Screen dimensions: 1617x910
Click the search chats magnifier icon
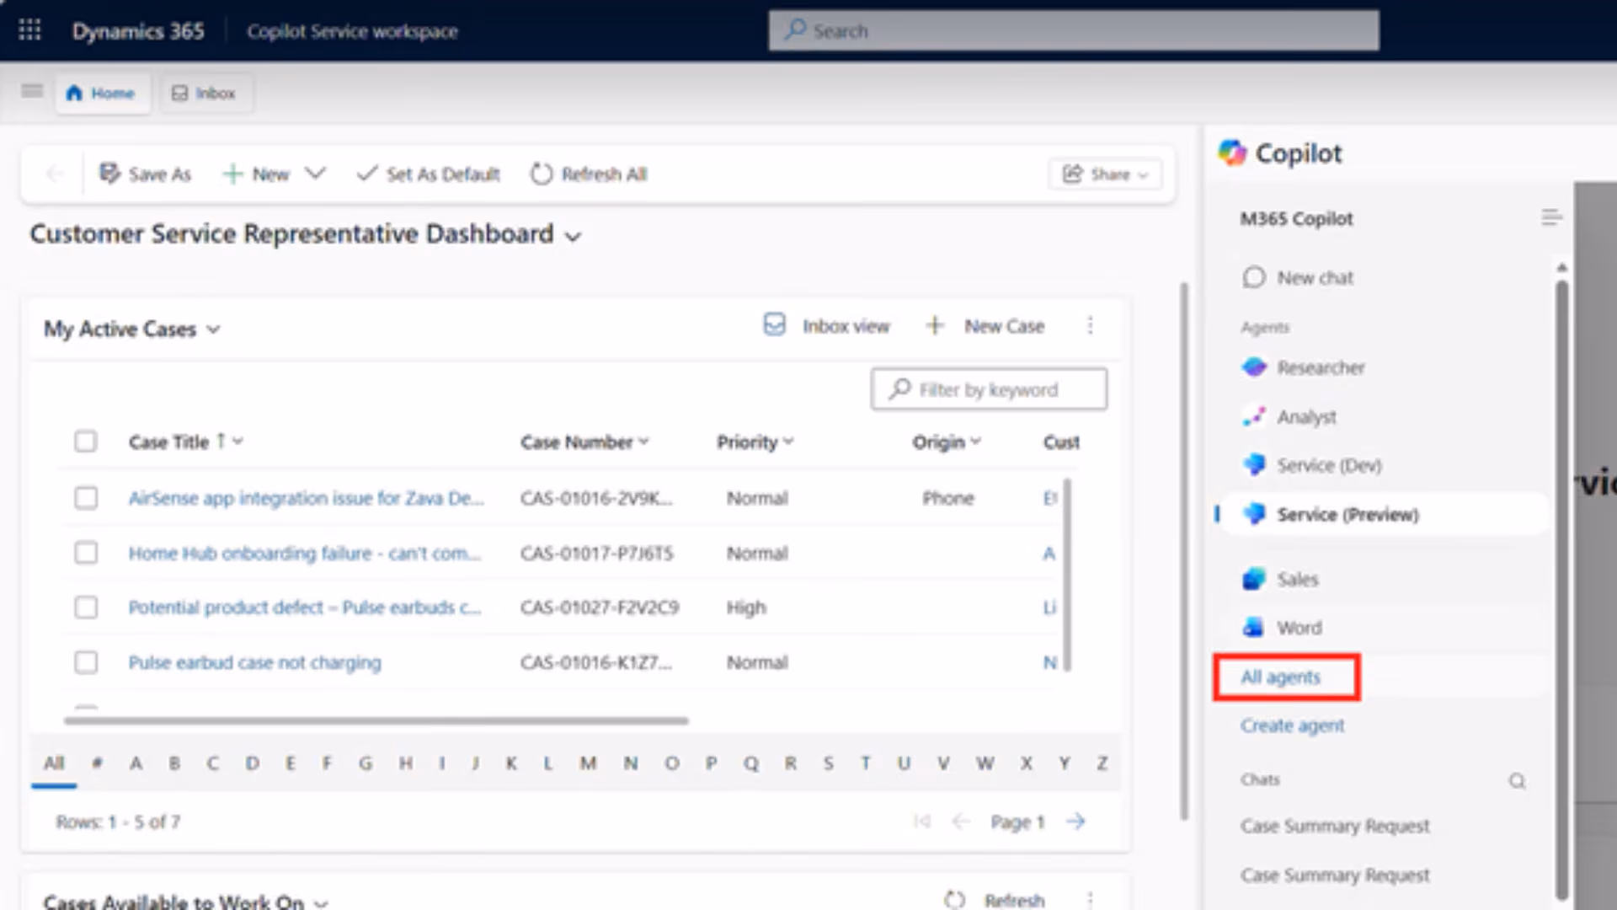pyautogui.click(x=1517, y=781)
